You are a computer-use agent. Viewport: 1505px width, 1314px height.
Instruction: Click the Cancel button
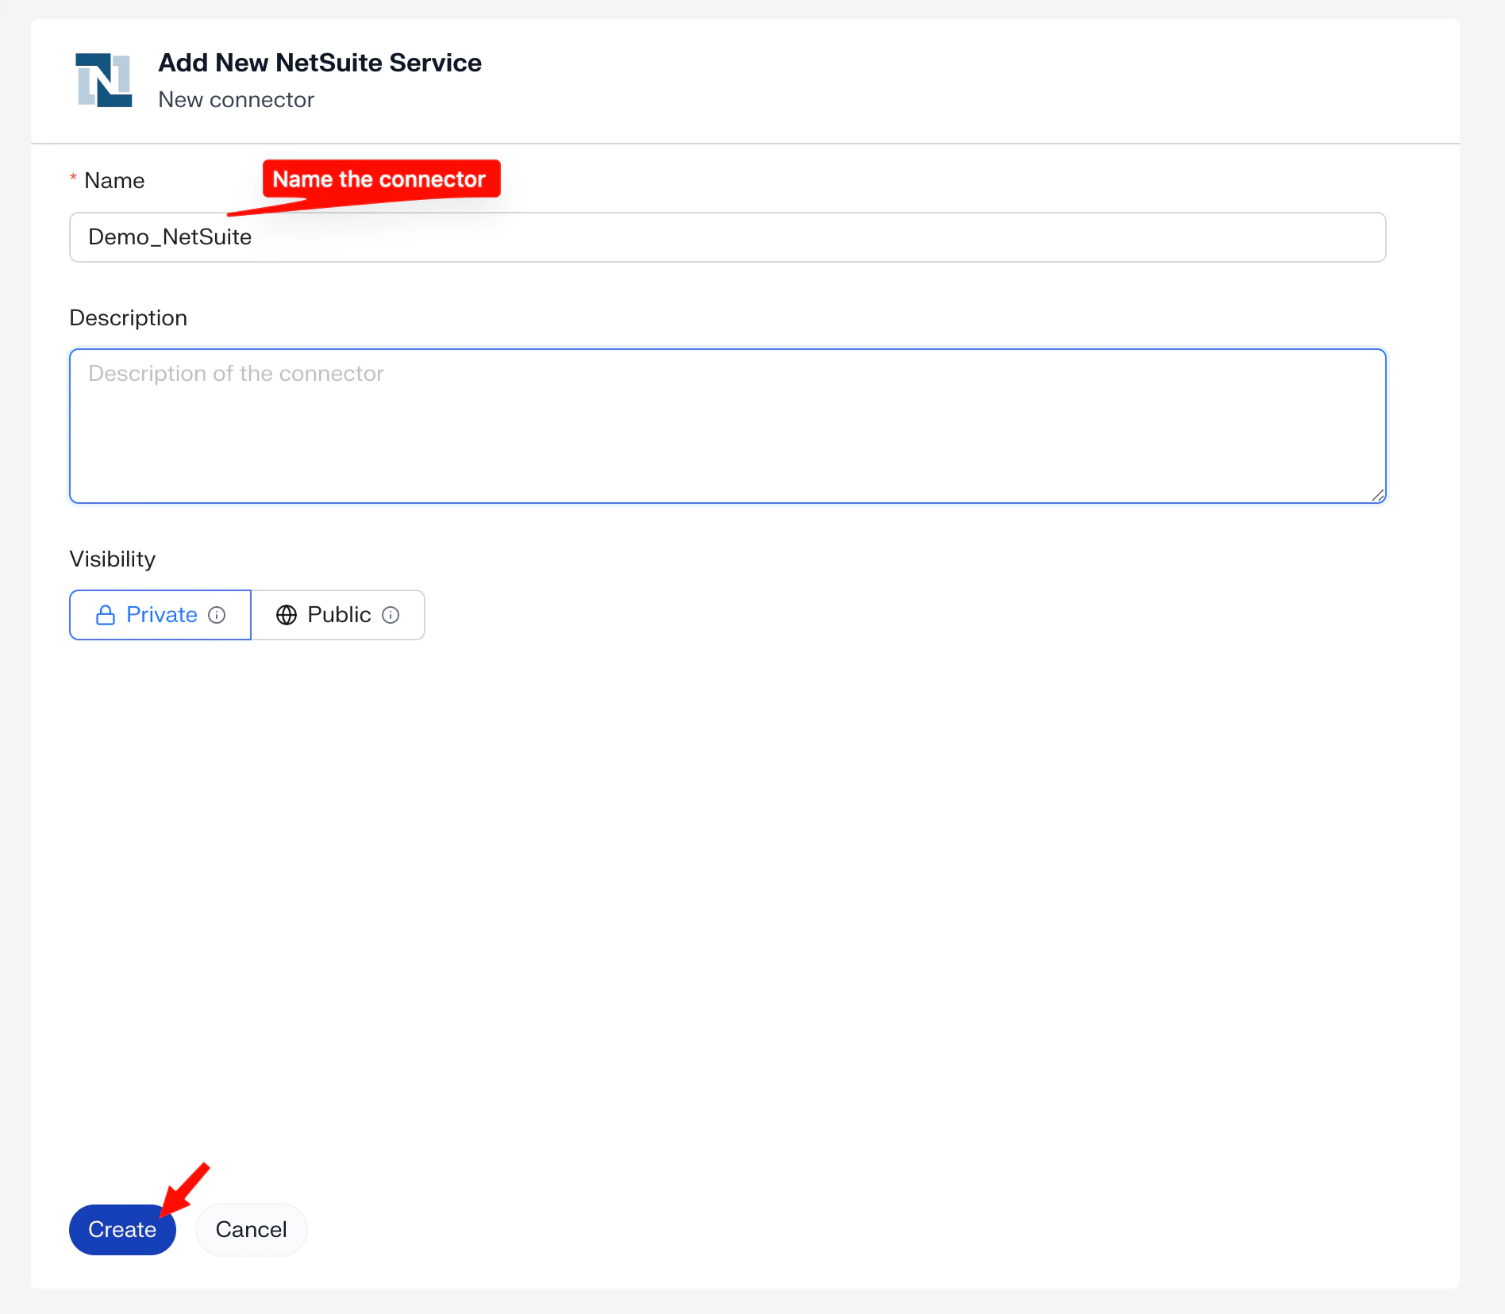click(x=251, y=1230)
